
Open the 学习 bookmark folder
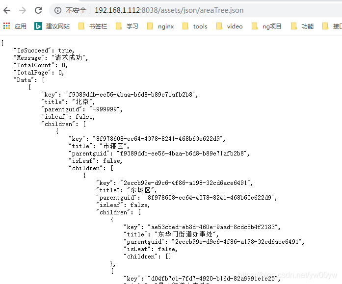pyautogui.click(x=127, y=26)
